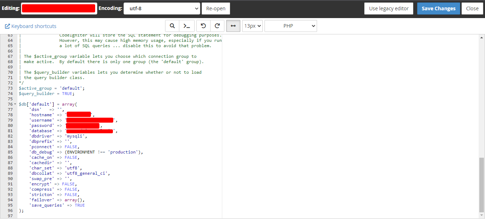The image size is (485, 224).
Task: Click the Re-open button
Action: tap(216, 9)
